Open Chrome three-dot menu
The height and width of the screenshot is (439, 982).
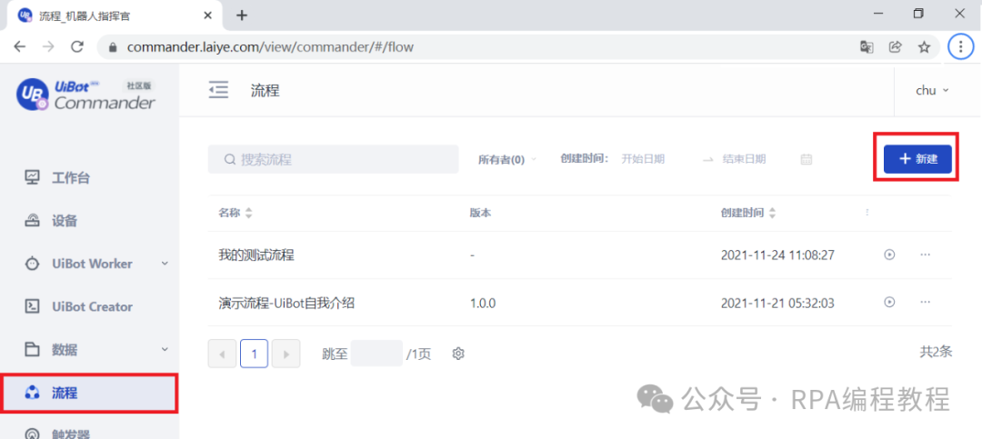point(961,47)
